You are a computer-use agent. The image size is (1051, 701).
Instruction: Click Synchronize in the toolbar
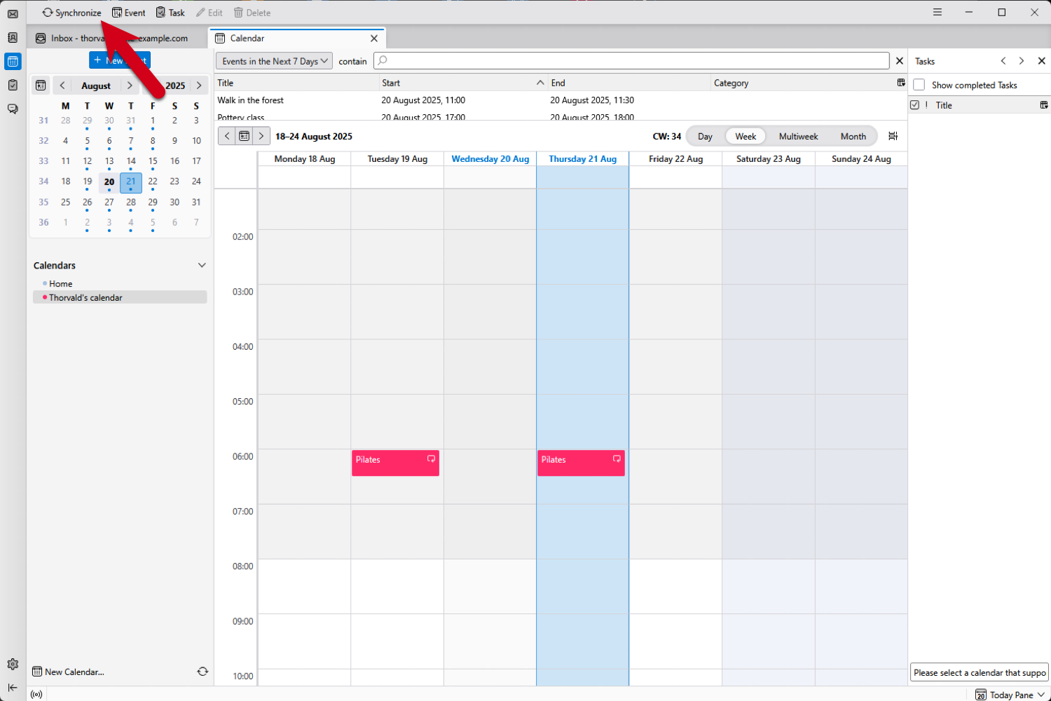point(71,12)
